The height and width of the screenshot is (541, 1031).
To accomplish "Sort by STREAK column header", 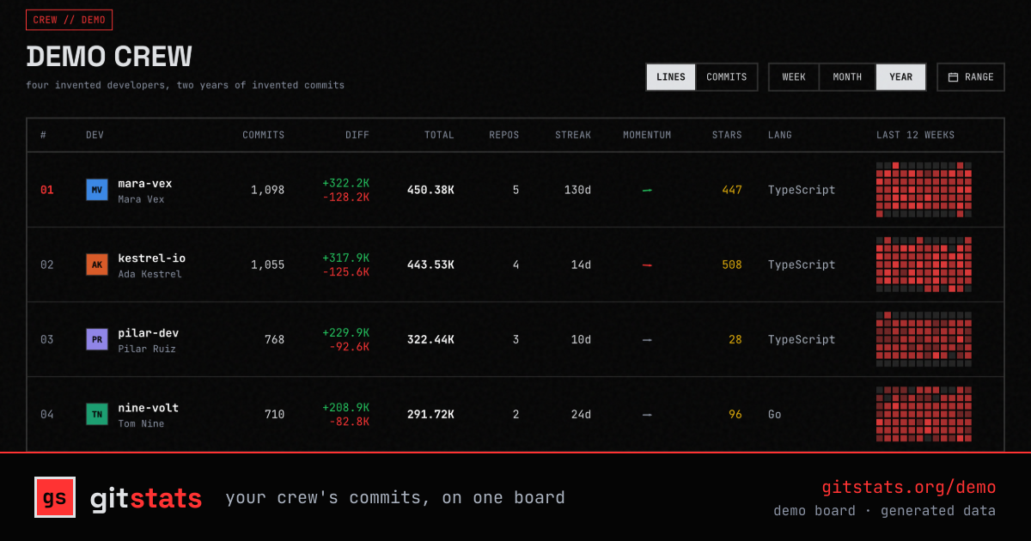I will click(573, 135).
